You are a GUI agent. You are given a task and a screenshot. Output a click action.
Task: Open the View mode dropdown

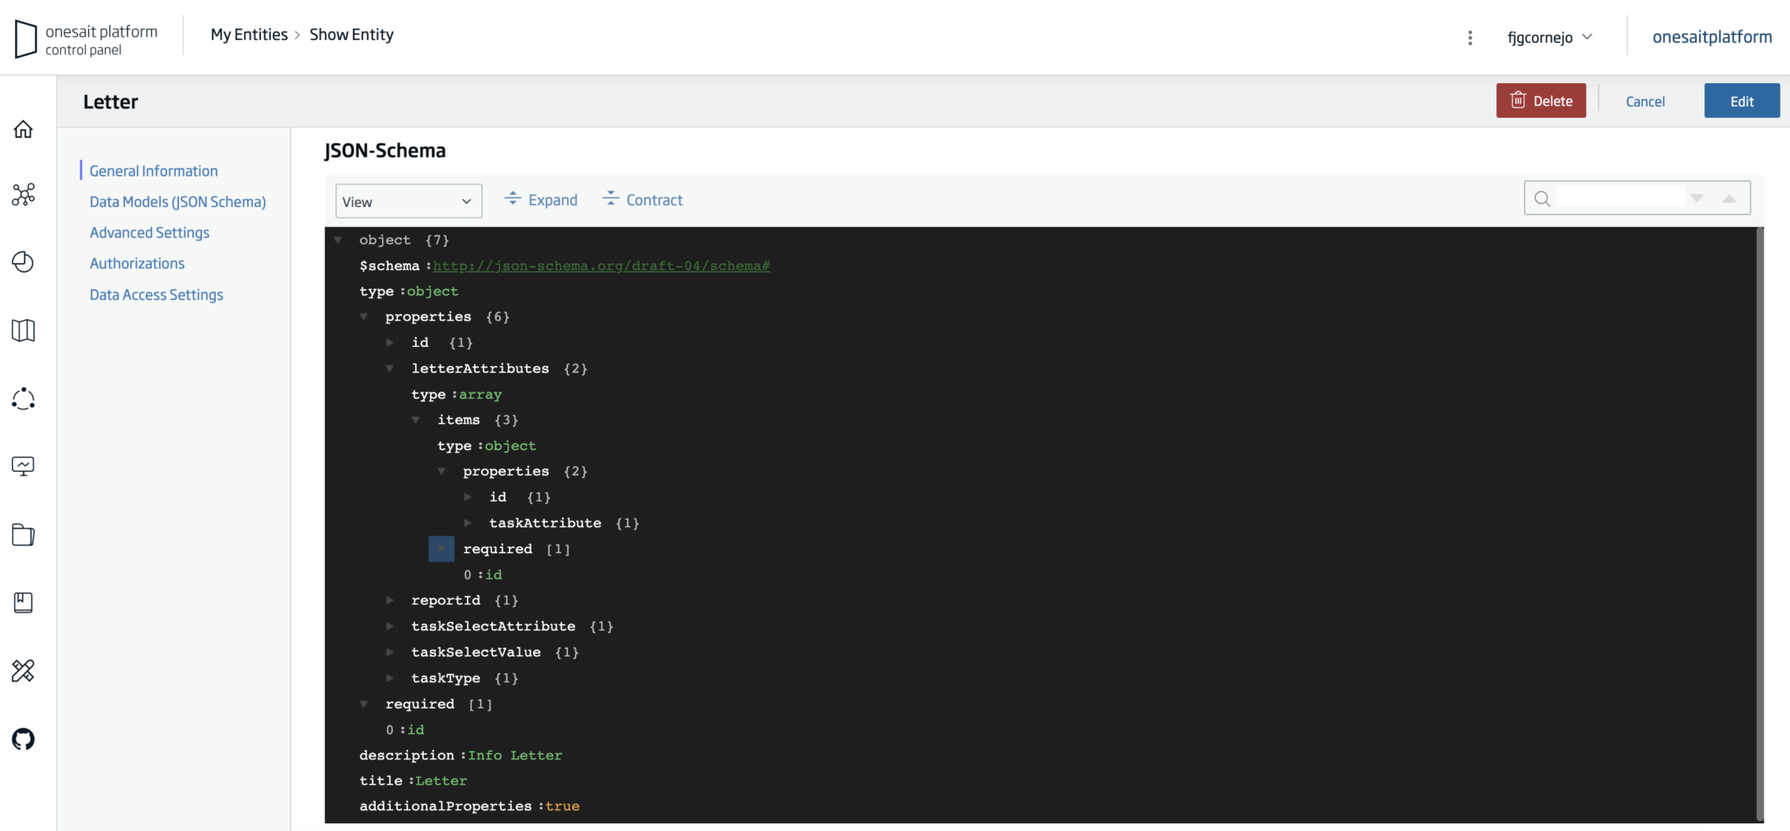[407, 200]
